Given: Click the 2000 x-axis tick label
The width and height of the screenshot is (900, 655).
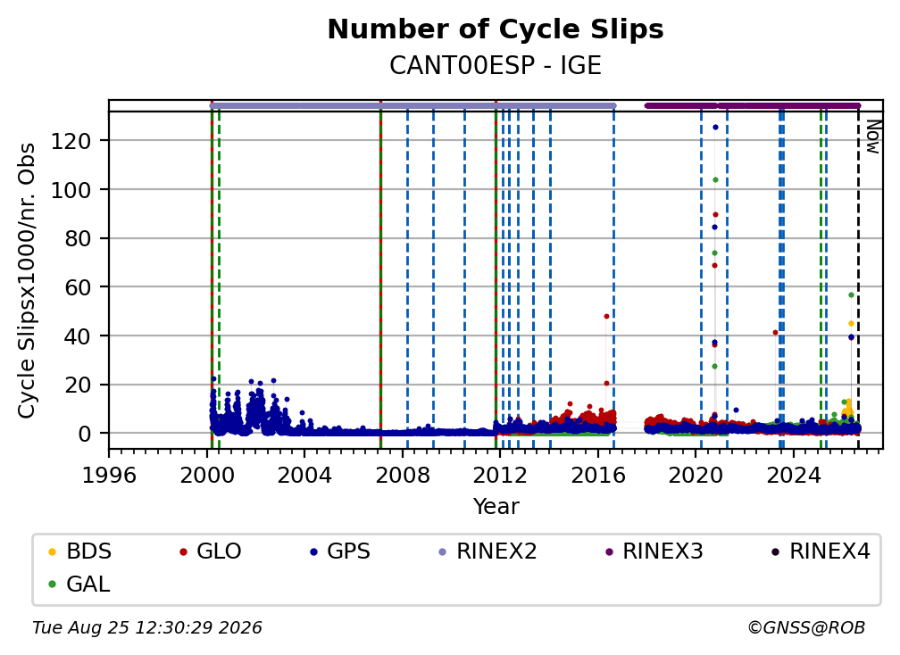Looking at the screenshot, I should point(206,476).
